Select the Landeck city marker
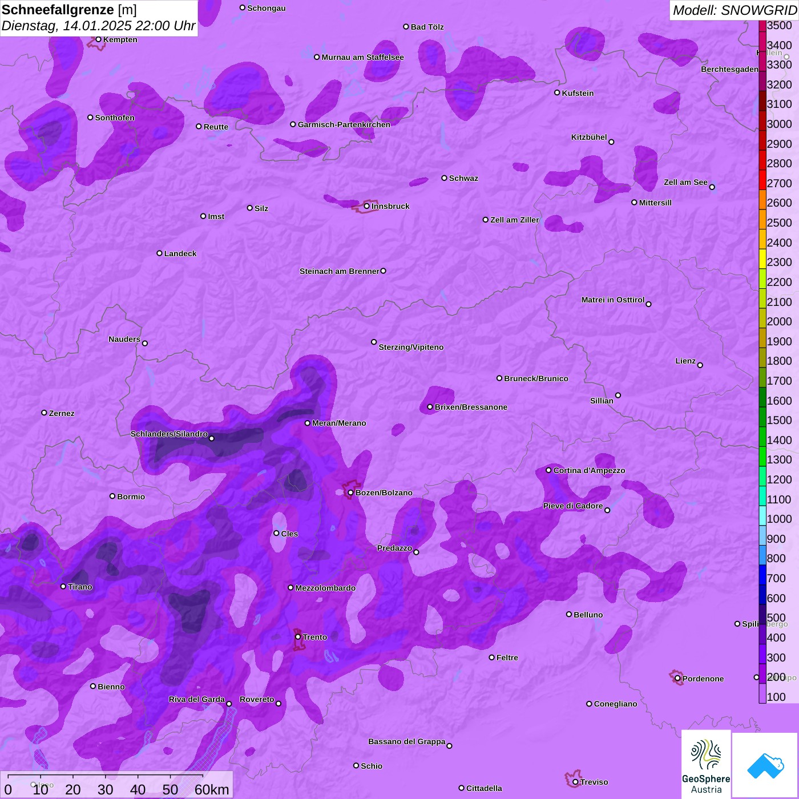Image resolution: width=799 pixels, height=799 pixels. pyautogui.click(x=159, y=253)
